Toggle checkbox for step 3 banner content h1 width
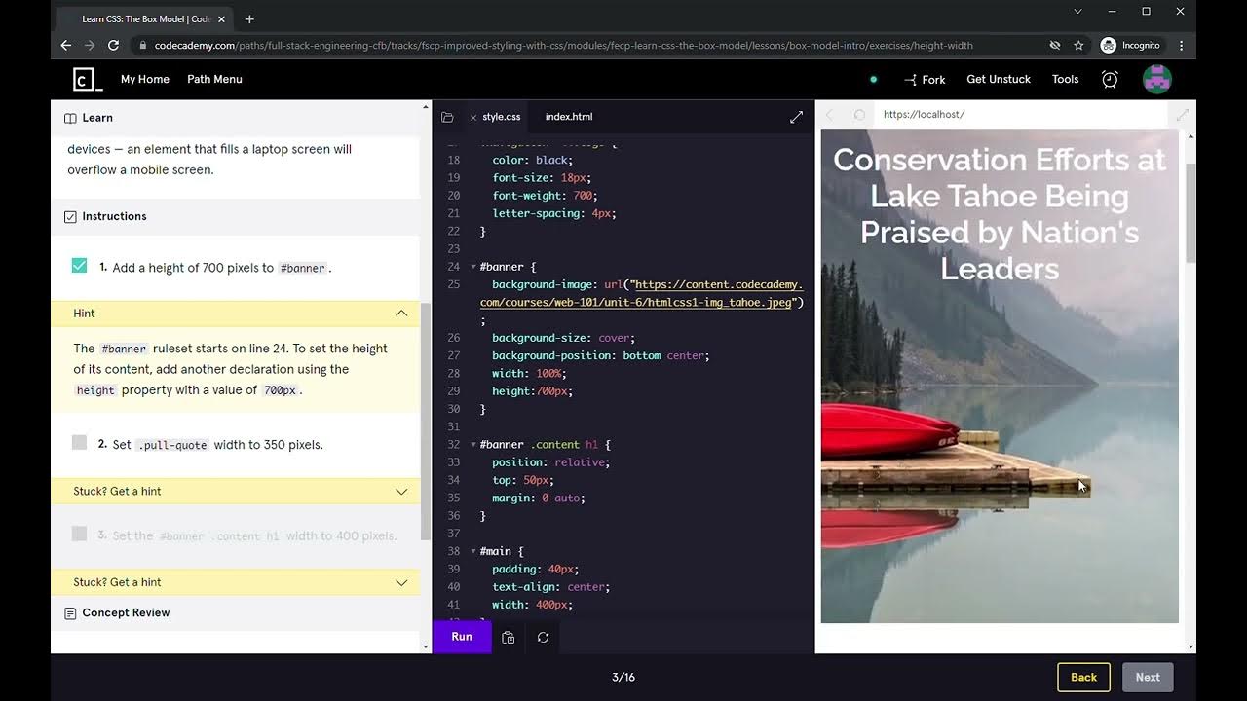The image size is (1247, 701). coord(79,534)
